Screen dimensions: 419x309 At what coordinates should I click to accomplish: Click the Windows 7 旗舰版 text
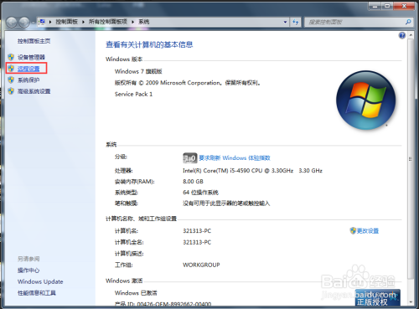point(138,71)
